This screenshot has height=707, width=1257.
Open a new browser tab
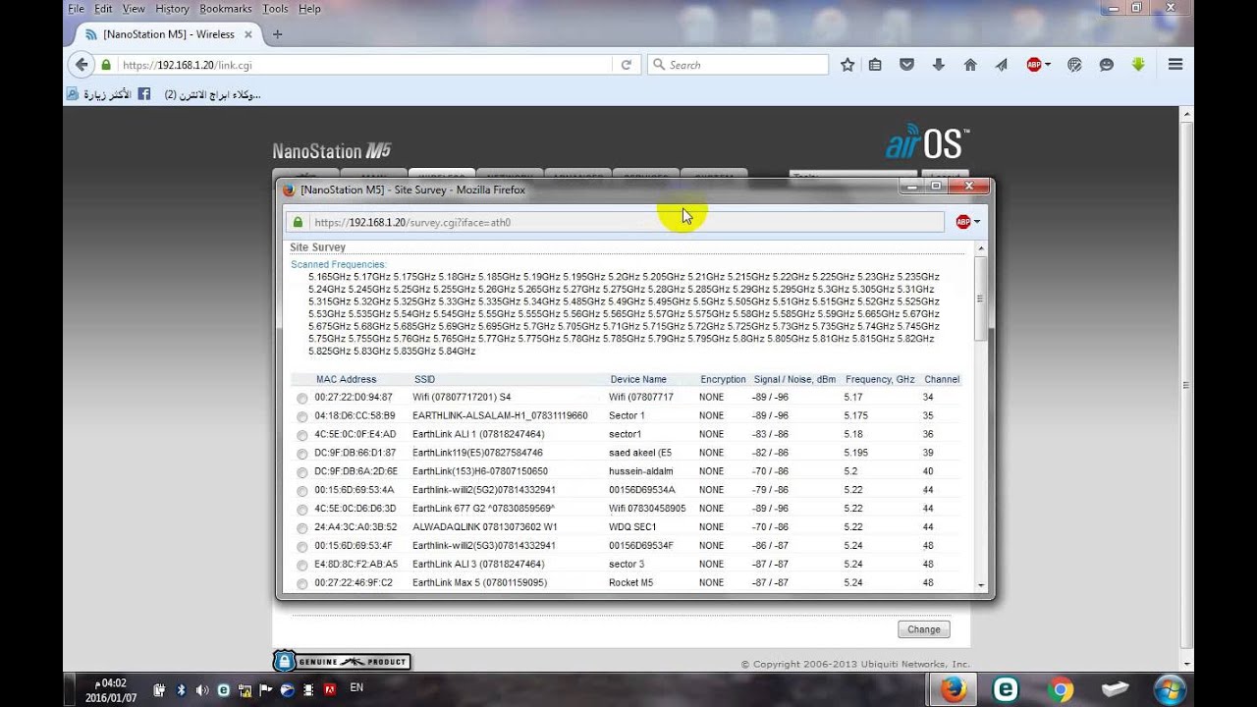[x=277, y=34]
